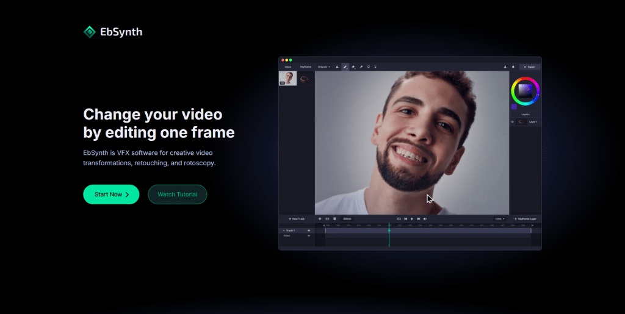This screenshot has height=314, width=625.
Task: Toggle Video track visibility eye
Action: [308, 235]
